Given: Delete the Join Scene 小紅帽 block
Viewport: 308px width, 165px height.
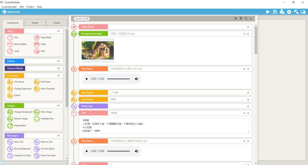Looking at the screenshot, I should [x=248, y=93].
